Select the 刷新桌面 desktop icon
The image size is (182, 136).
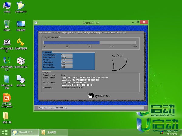21,26
